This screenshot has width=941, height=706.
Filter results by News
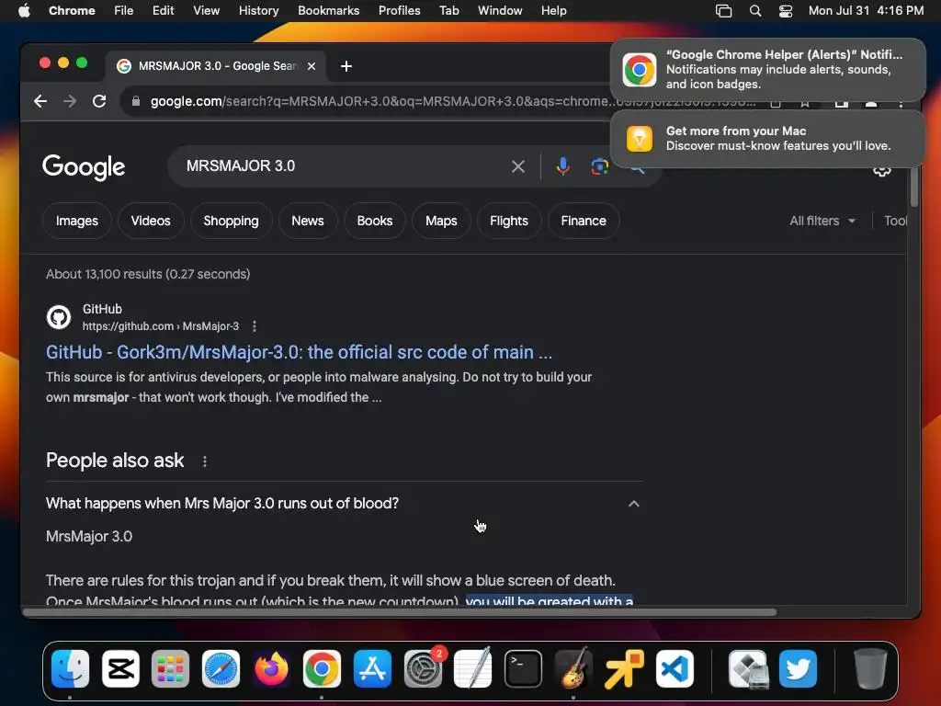[x=308, y=221]
